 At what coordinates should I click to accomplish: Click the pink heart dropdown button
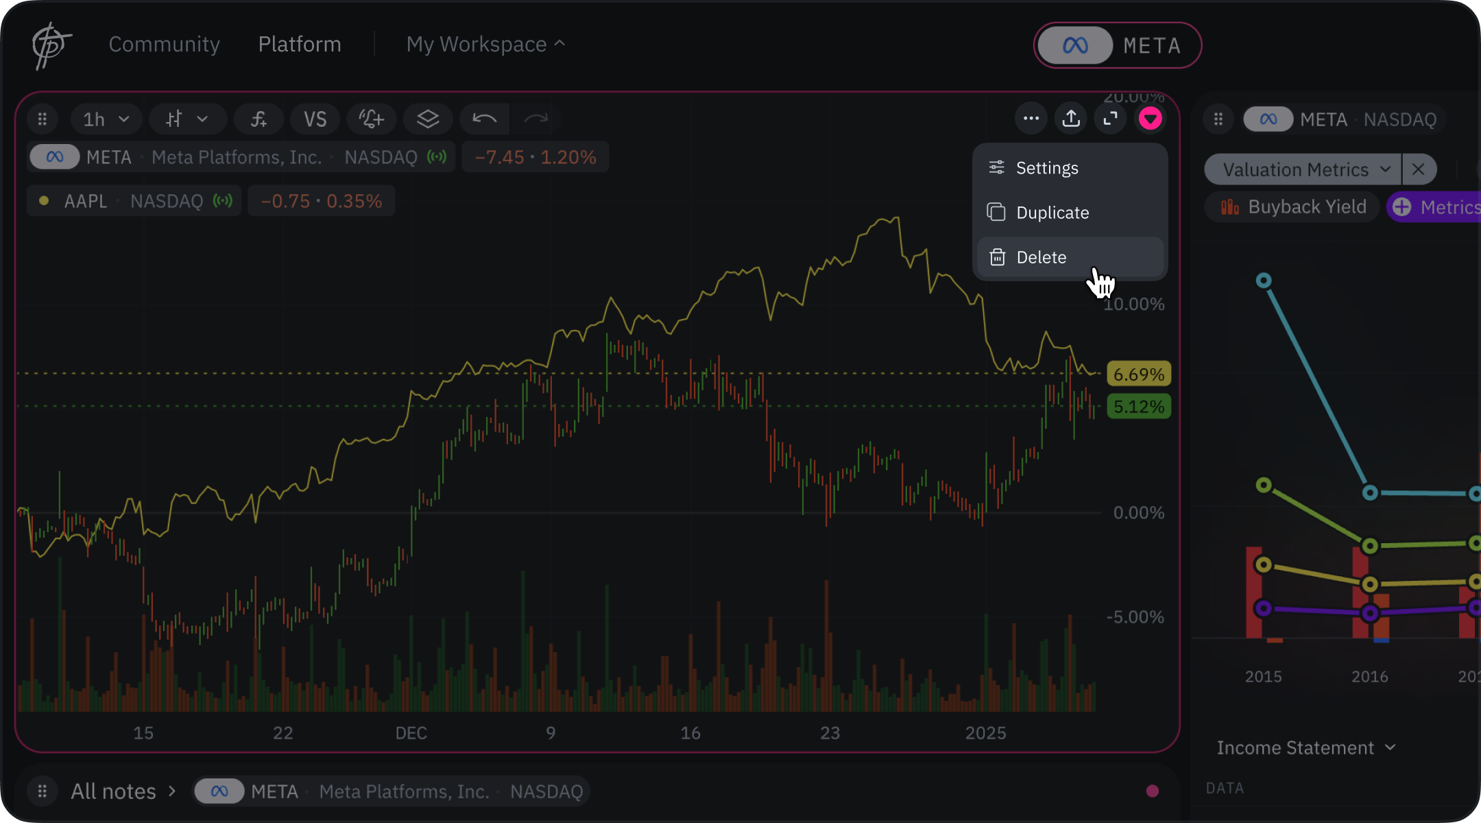coord(1151,119)
